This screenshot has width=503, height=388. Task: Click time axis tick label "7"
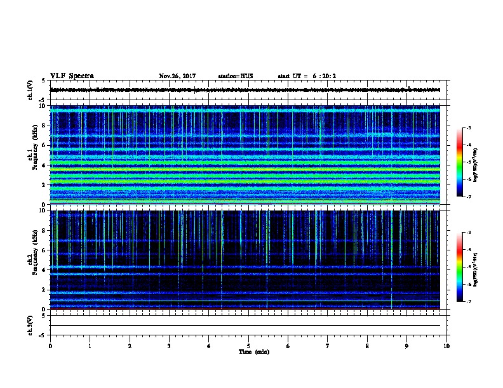pyautogui.click(x=328, y=346)
